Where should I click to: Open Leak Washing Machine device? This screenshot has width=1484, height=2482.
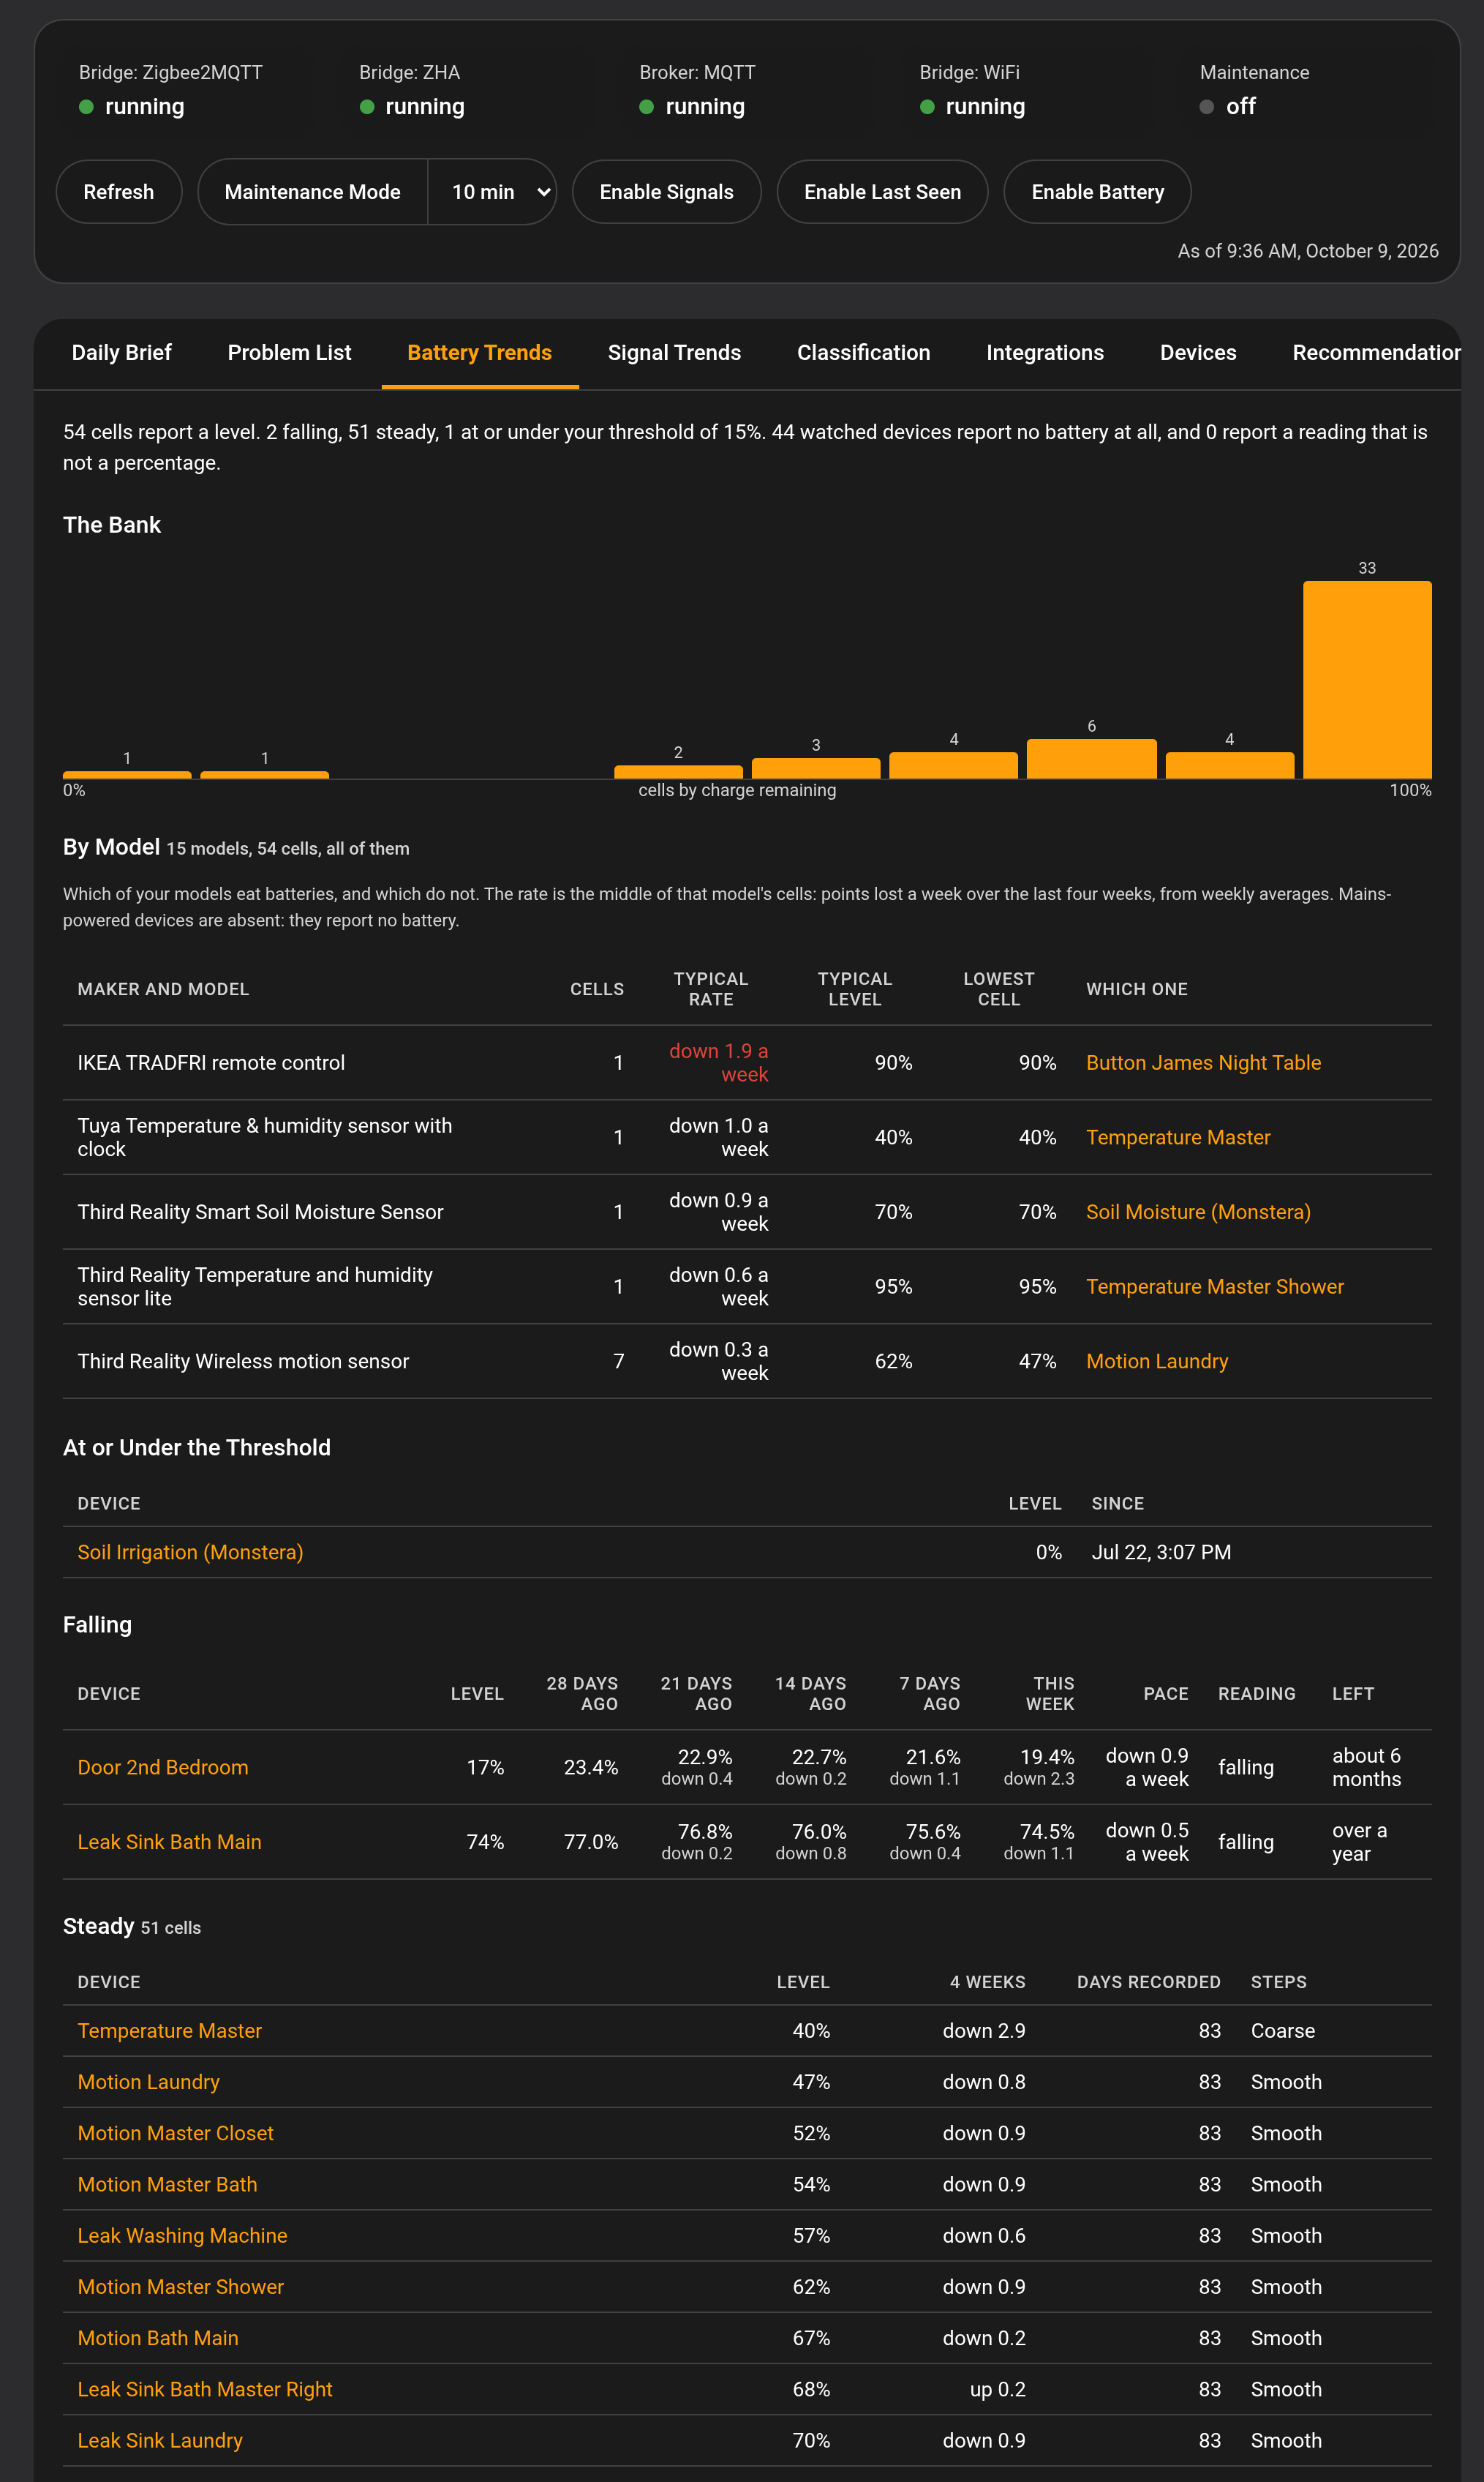point(182,2236)
